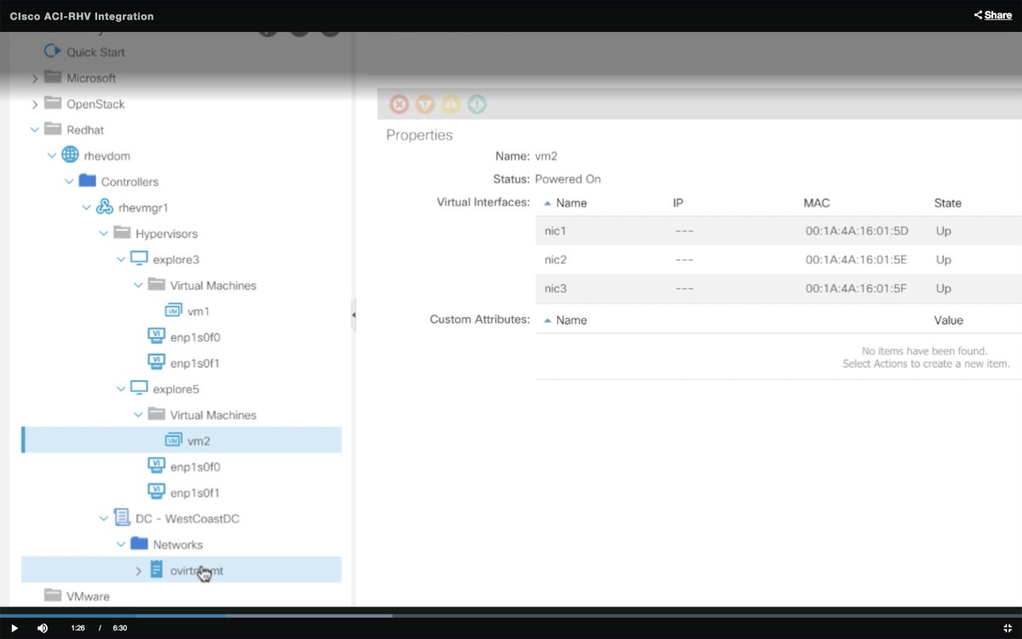Click the MAC column header
The image size is (1022, 639).
(x=817, y=203)
